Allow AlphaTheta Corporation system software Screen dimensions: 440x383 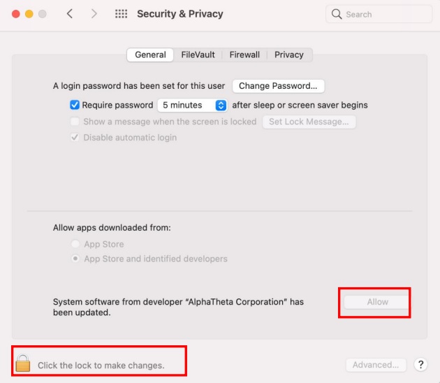pos(377,302)
